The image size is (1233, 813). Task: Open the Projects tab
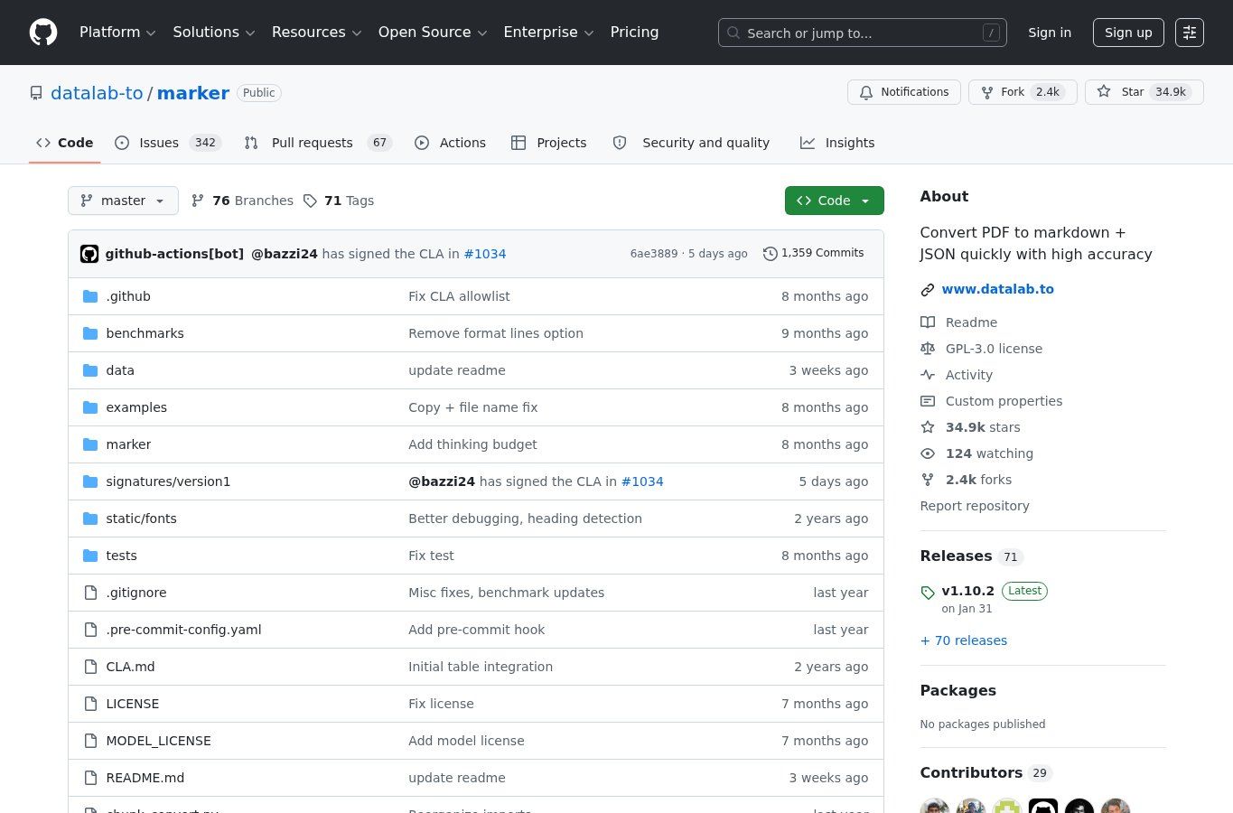(x=548, y=143)
